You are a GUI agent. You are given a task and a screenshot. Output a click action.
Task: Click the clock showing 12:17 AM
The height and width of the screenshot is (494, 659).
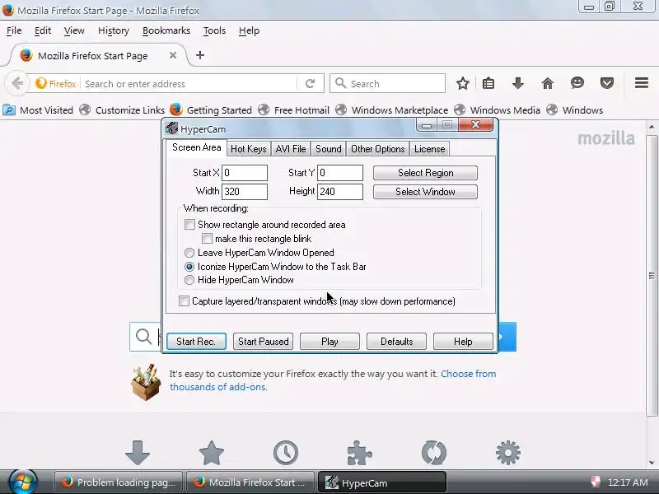628,482
